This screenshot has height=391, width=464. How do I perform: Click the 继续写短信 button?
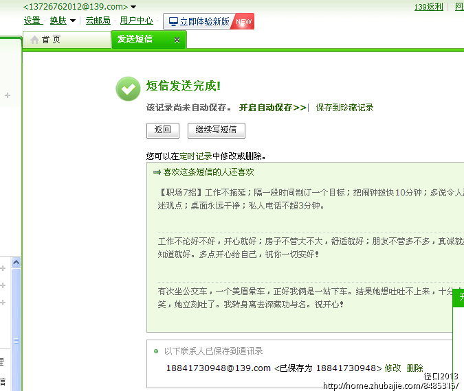[217, 130]
